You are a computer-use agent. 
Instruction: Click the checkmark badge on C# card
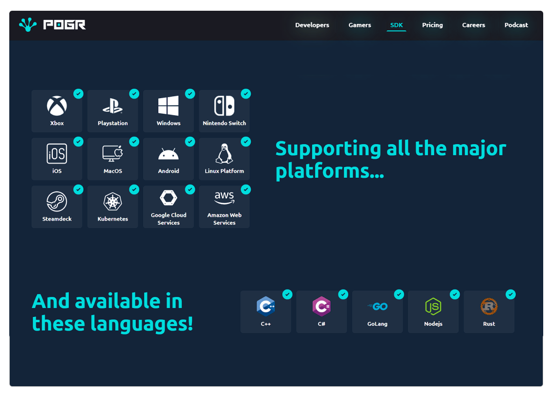point(343,294)
